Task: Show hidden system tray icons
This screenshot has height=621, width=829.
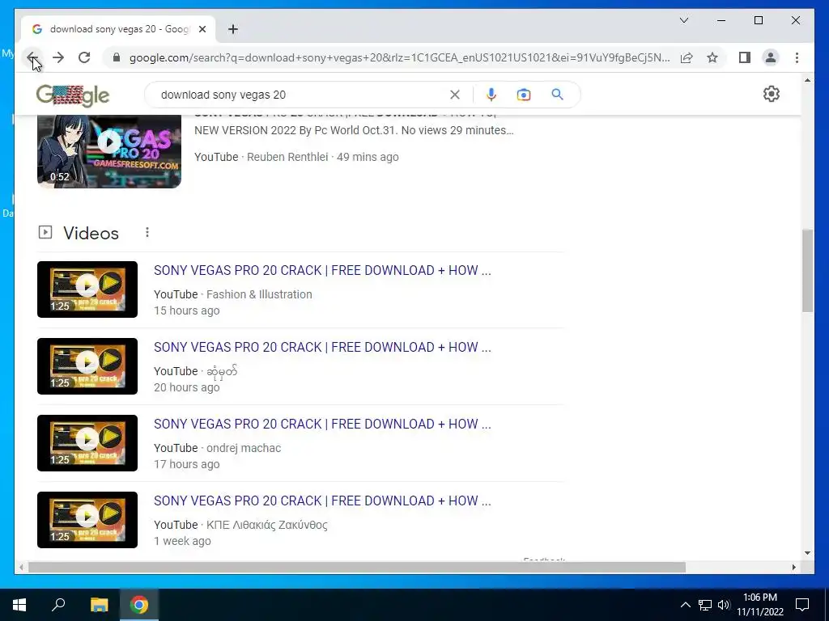Action: pyautogui.click(x=685, y=605)
